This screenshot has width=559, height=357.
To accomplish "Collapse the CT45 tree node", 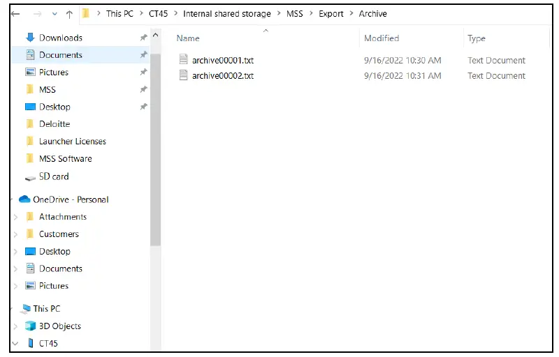I will (15, 343).
